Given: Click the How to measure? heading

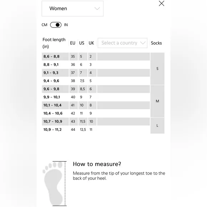Looking at the screenshot, I should tap(97, 164).
